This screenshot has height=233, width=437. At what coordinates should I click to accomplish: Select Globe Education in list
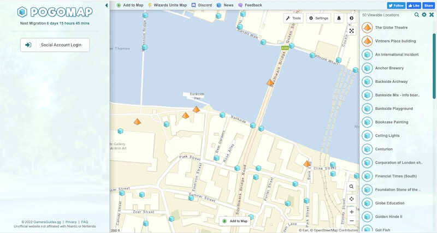(397, 203)
